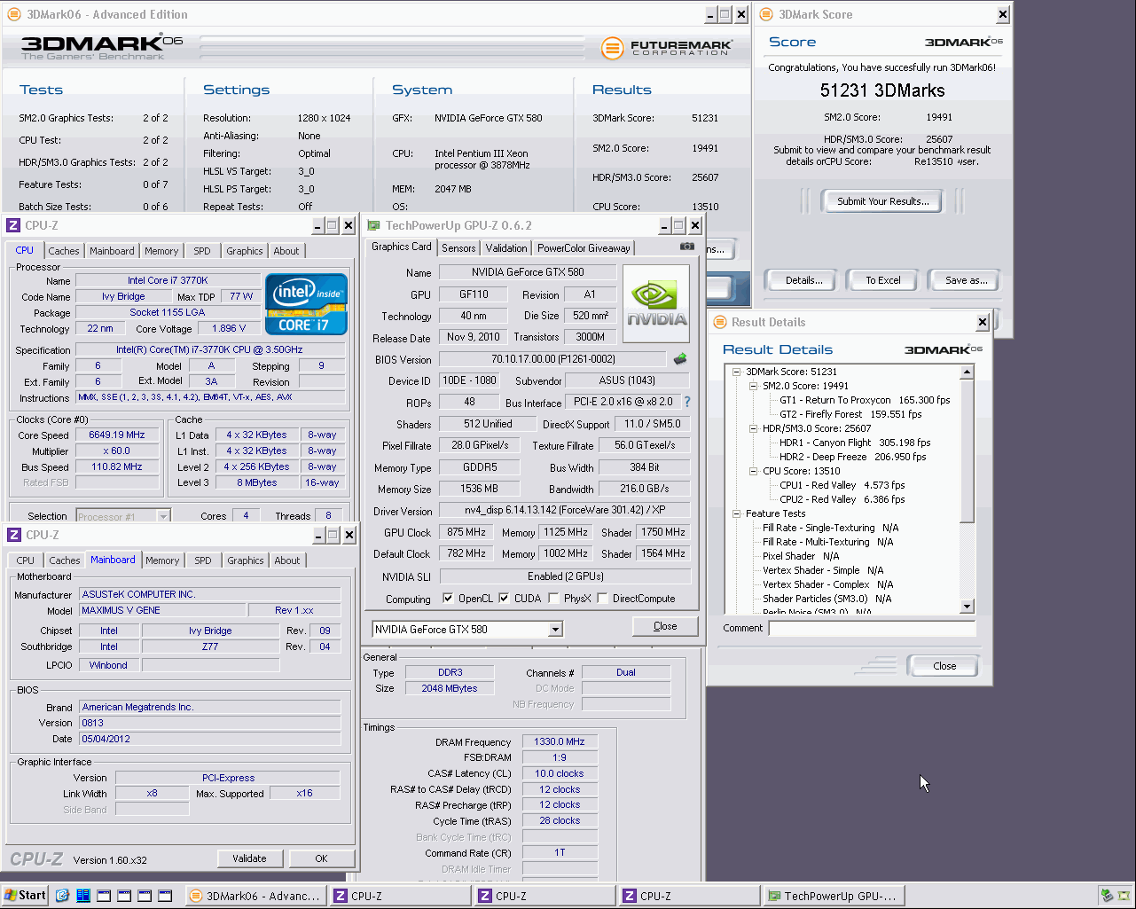The image size is (1136, 909).
Task: Open the PowerColor Giveaway tab
Action: pos(584,248)
